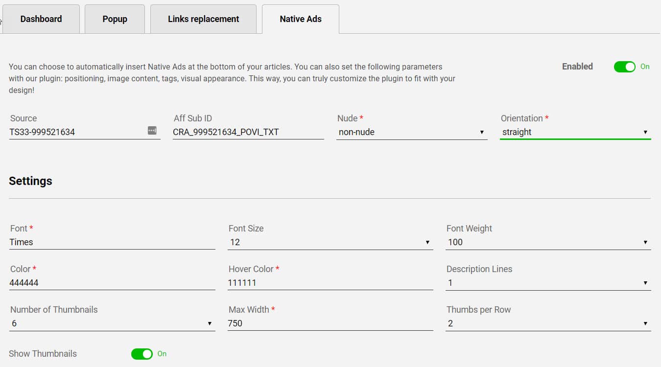Open the Font Size dropdown
Screen dimensions: 661x367
330,242
